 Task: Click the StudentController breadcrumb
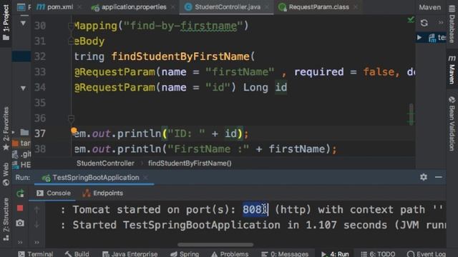point(105,163)
